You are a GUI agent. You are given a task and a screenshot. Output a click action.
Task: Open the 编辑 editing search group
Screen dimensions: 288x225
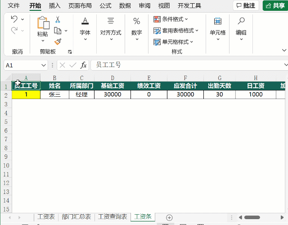click(241, 29)
